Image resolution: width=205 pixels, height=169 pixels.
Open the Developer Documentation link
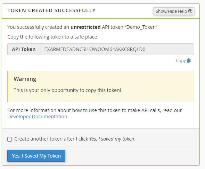coord(38,117)
